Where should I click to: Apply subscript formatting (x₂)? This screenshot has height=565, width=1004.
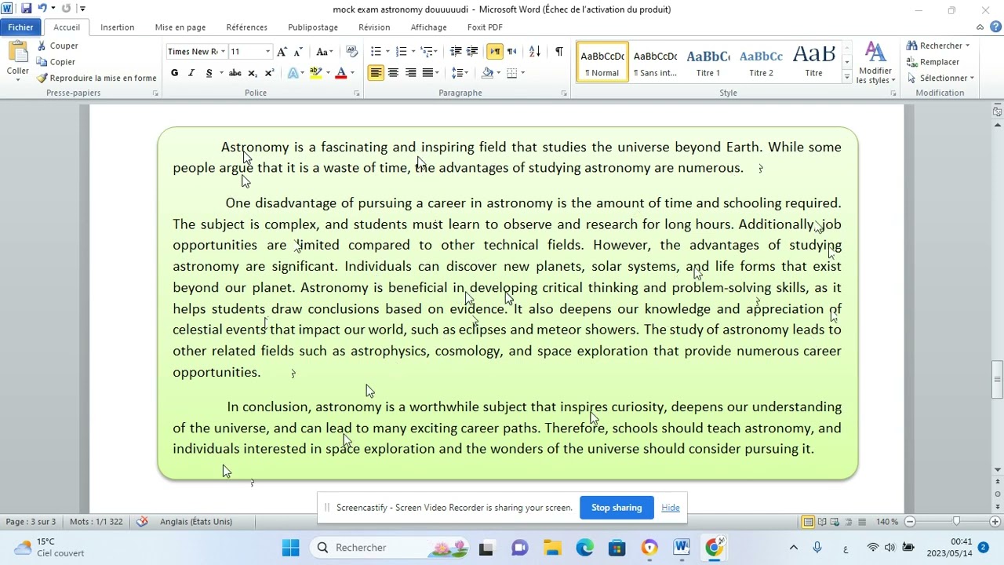click(253, 73)
